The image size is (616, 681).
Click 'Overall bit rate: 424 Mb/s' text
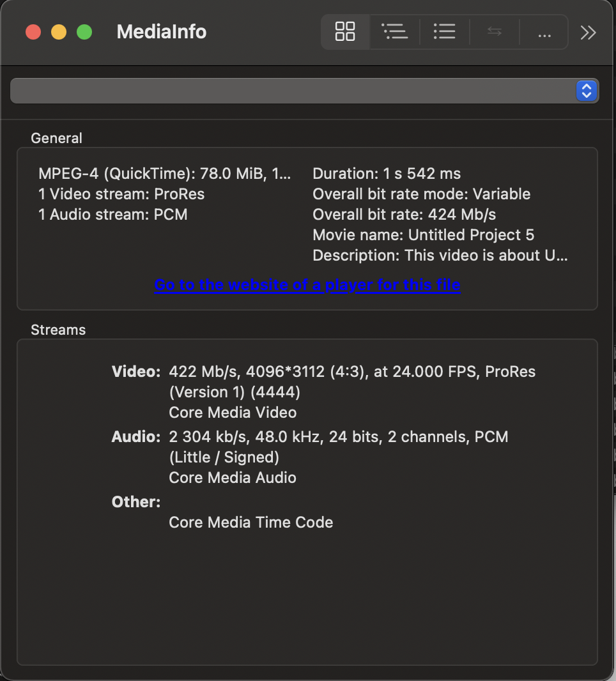click(x=404, y=215)
